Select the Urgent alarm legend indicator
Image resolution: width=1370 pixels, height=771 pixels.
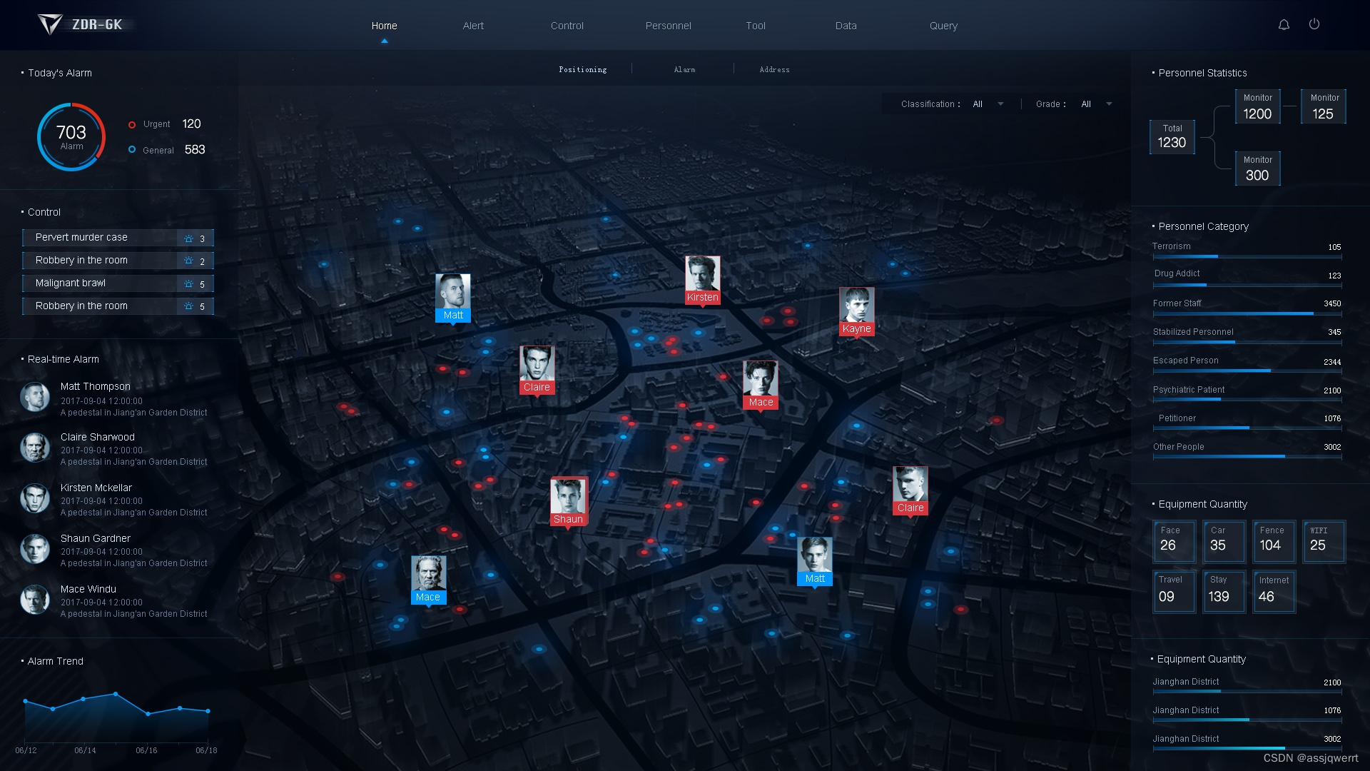tap(132, 125)
